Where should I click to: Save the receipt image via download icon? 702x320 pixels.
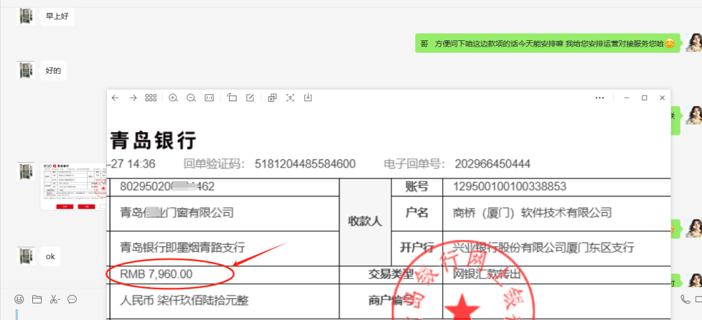coord(308,98)
